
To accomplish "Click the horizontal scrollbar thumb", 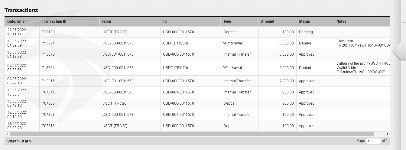I will point(192,134).
